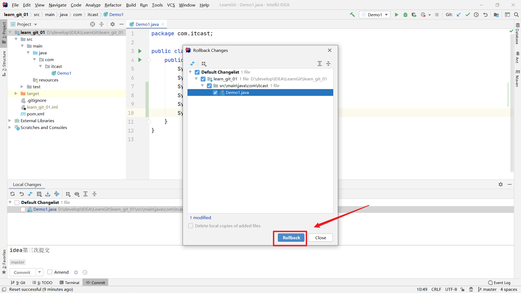Screen dimensions: 521x293
Task: Uncheck Demo1.java in Rollback dialog
Action: (215, 93)
